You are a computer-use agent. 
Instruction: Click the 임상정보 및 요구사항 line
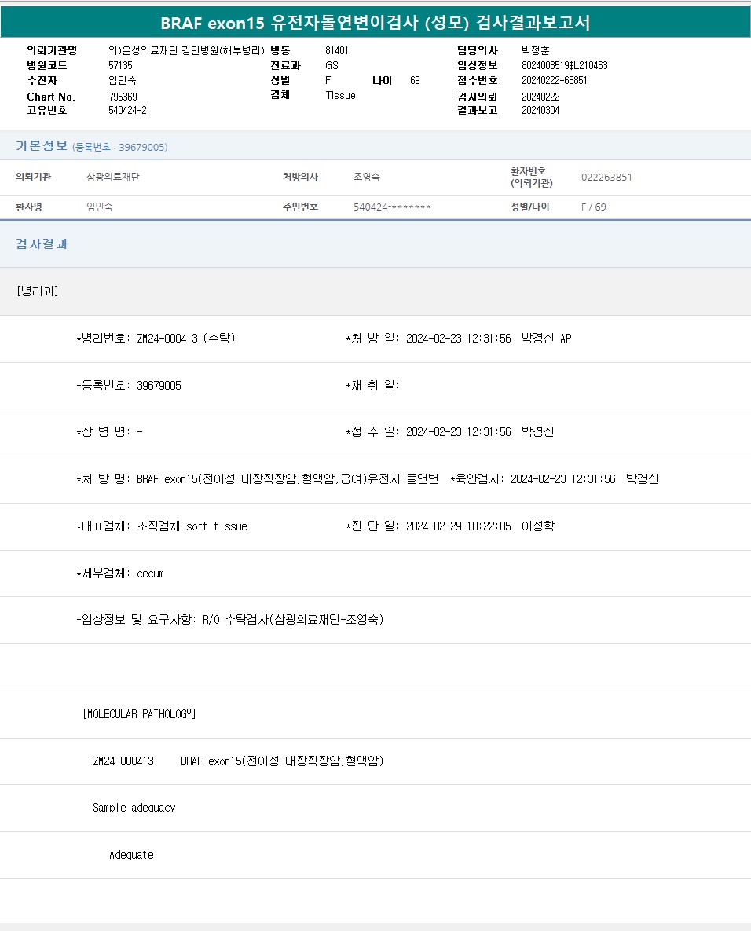(230, 620)
